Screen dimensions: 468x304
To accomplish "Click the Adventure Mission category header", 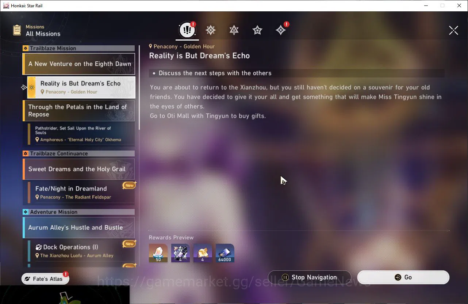I will [x=78, y=212].
